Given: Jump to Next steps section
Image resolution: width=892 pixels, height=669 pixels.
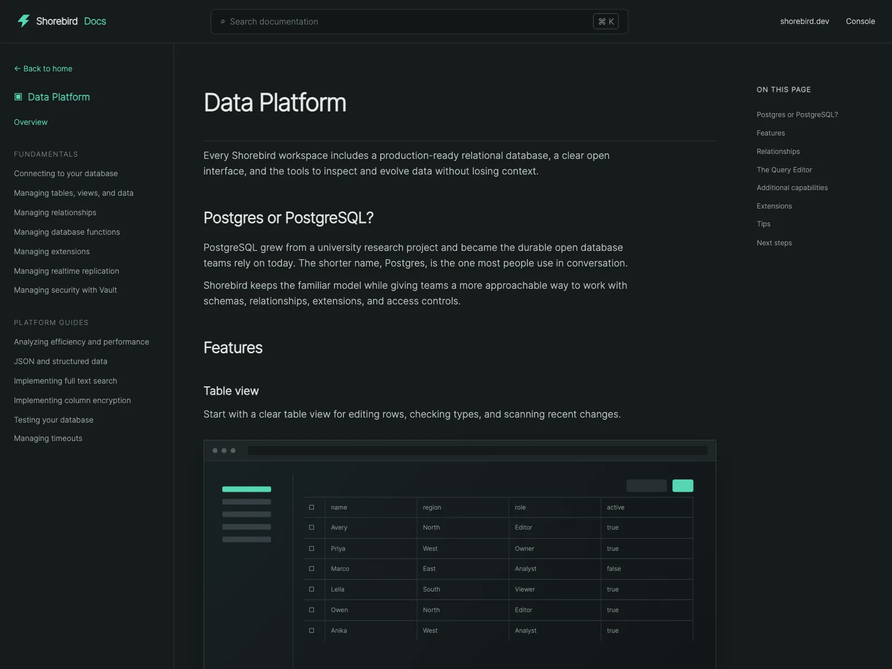Looking at the screenshot, I should [x=774, y=243].
